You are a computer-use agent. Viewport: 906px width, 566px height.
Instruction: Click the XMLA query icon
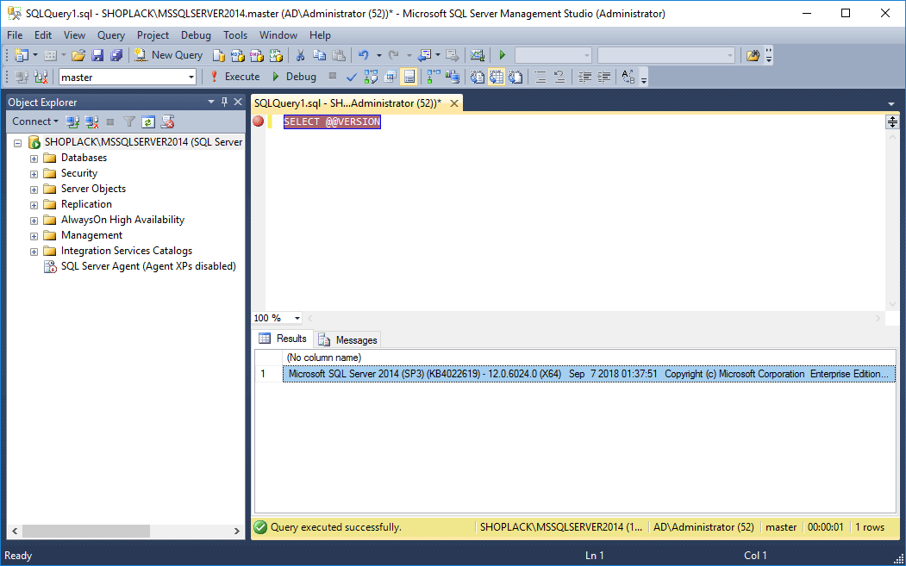276,55
